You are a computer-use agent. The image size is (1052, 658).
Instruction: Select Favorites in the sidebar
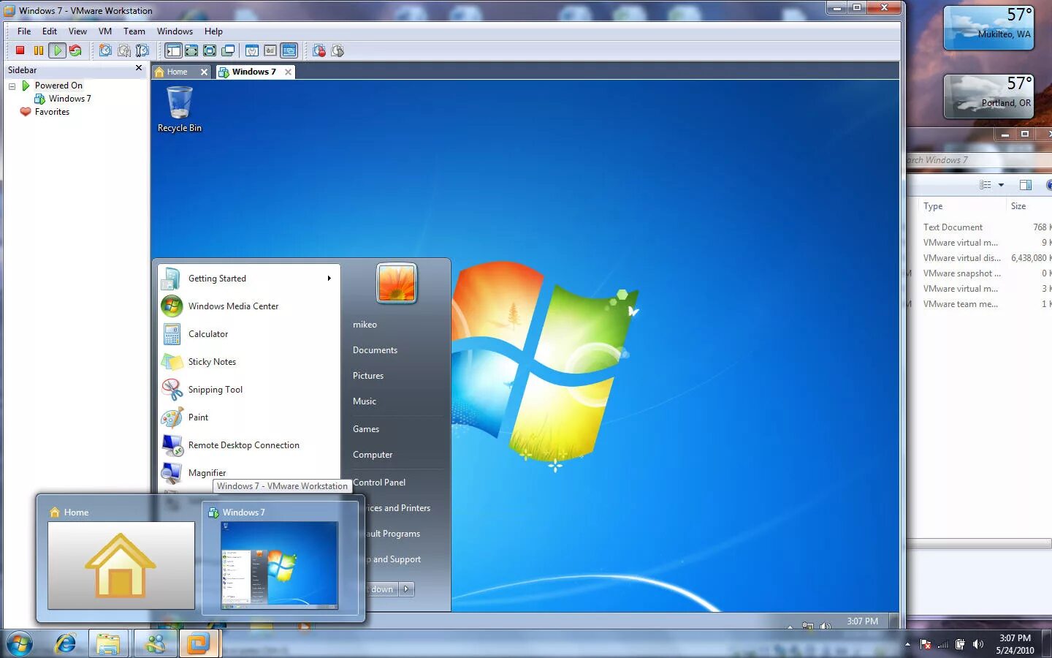click(x=52, y=112)
